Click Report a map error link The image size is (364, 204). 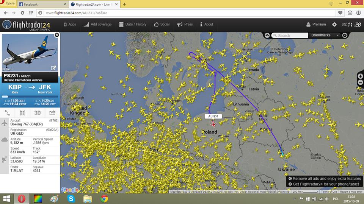click(x=351, y=192)
